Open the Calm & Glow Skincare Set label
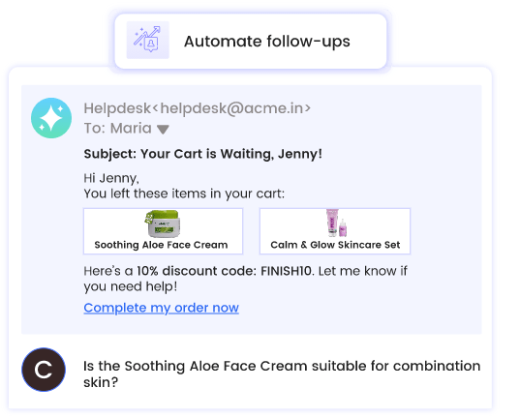The image size is (520, 418). 335,245
